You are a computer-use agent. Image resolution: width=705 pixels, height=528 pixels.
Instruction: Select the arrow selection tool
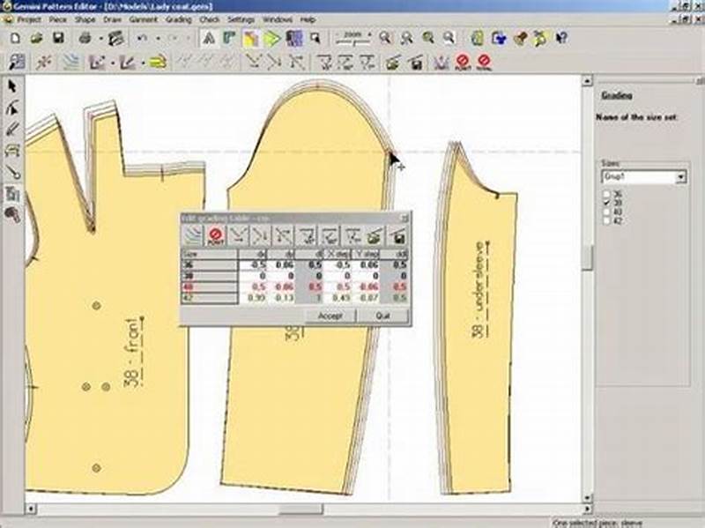pyautogui.click(x=11, y=86)
